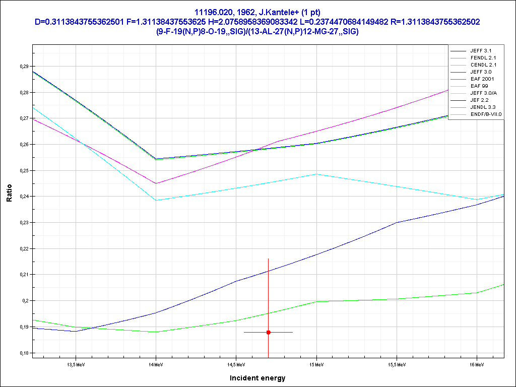The width and height of the screenshot is (516, 387).
Task: Click the 0,29 y-axis tick label
Action: click(24, 67)
